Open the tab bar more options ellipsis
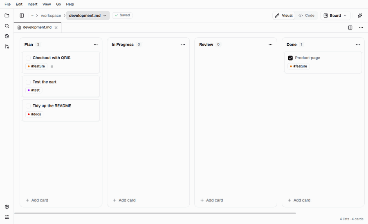 [361, 28]
